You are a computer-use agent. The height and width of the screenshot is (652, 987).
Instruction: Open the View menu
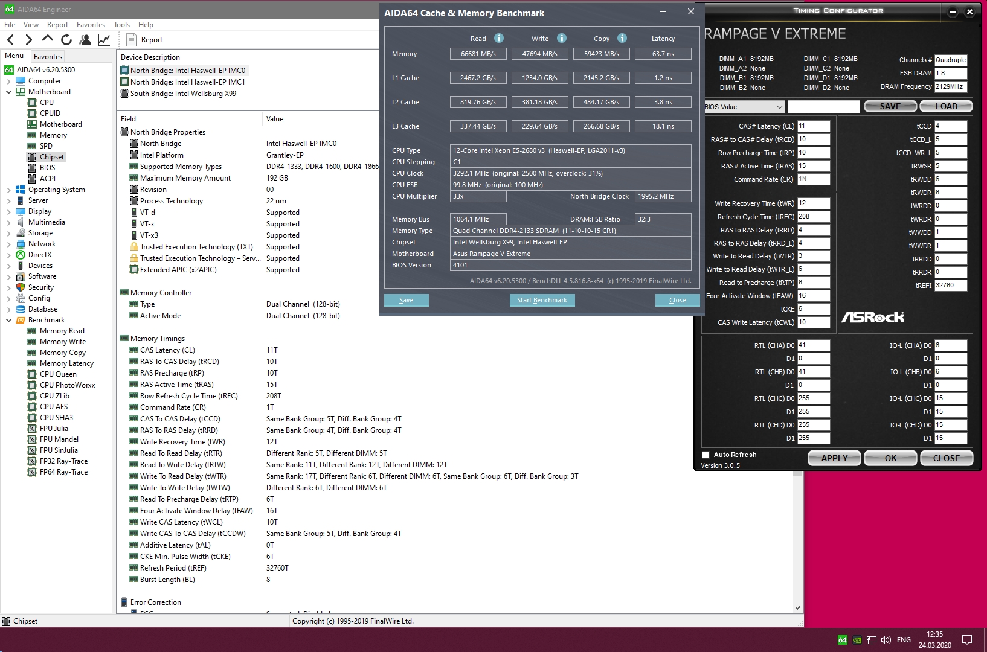31,25
